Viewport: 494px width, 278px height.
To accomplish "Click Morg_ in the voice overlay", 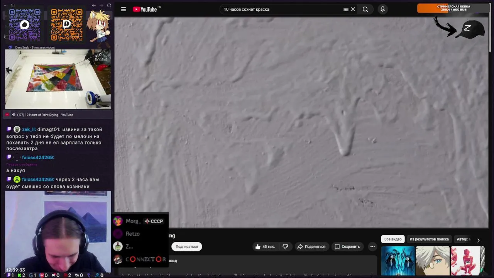I will click(x=133, y=221).
